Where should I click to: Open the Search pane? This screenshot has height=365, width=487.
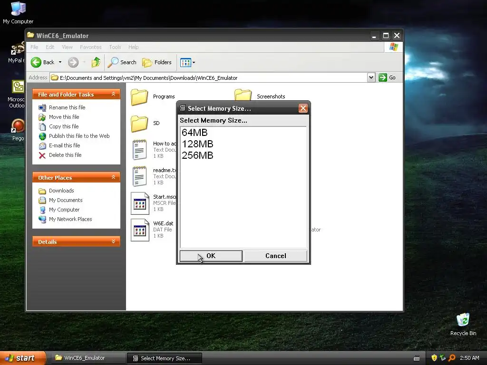pyautogui.click(x=122, y=62)
